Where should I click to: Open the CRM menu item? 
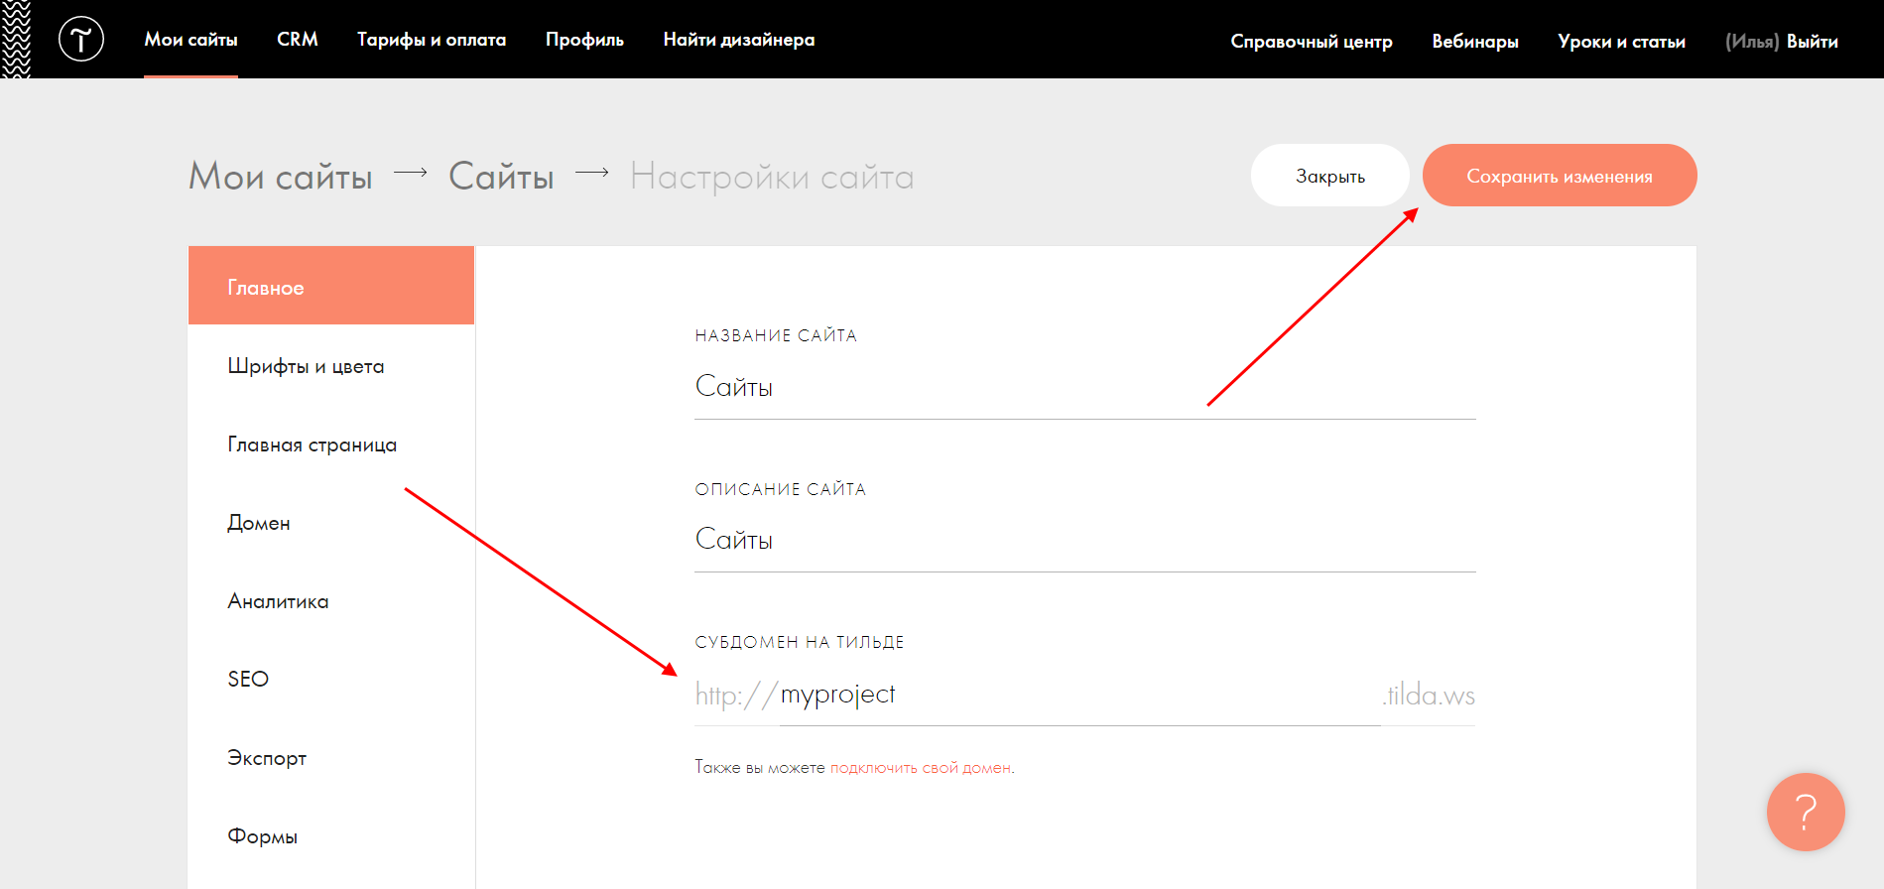tap(297, 40)
